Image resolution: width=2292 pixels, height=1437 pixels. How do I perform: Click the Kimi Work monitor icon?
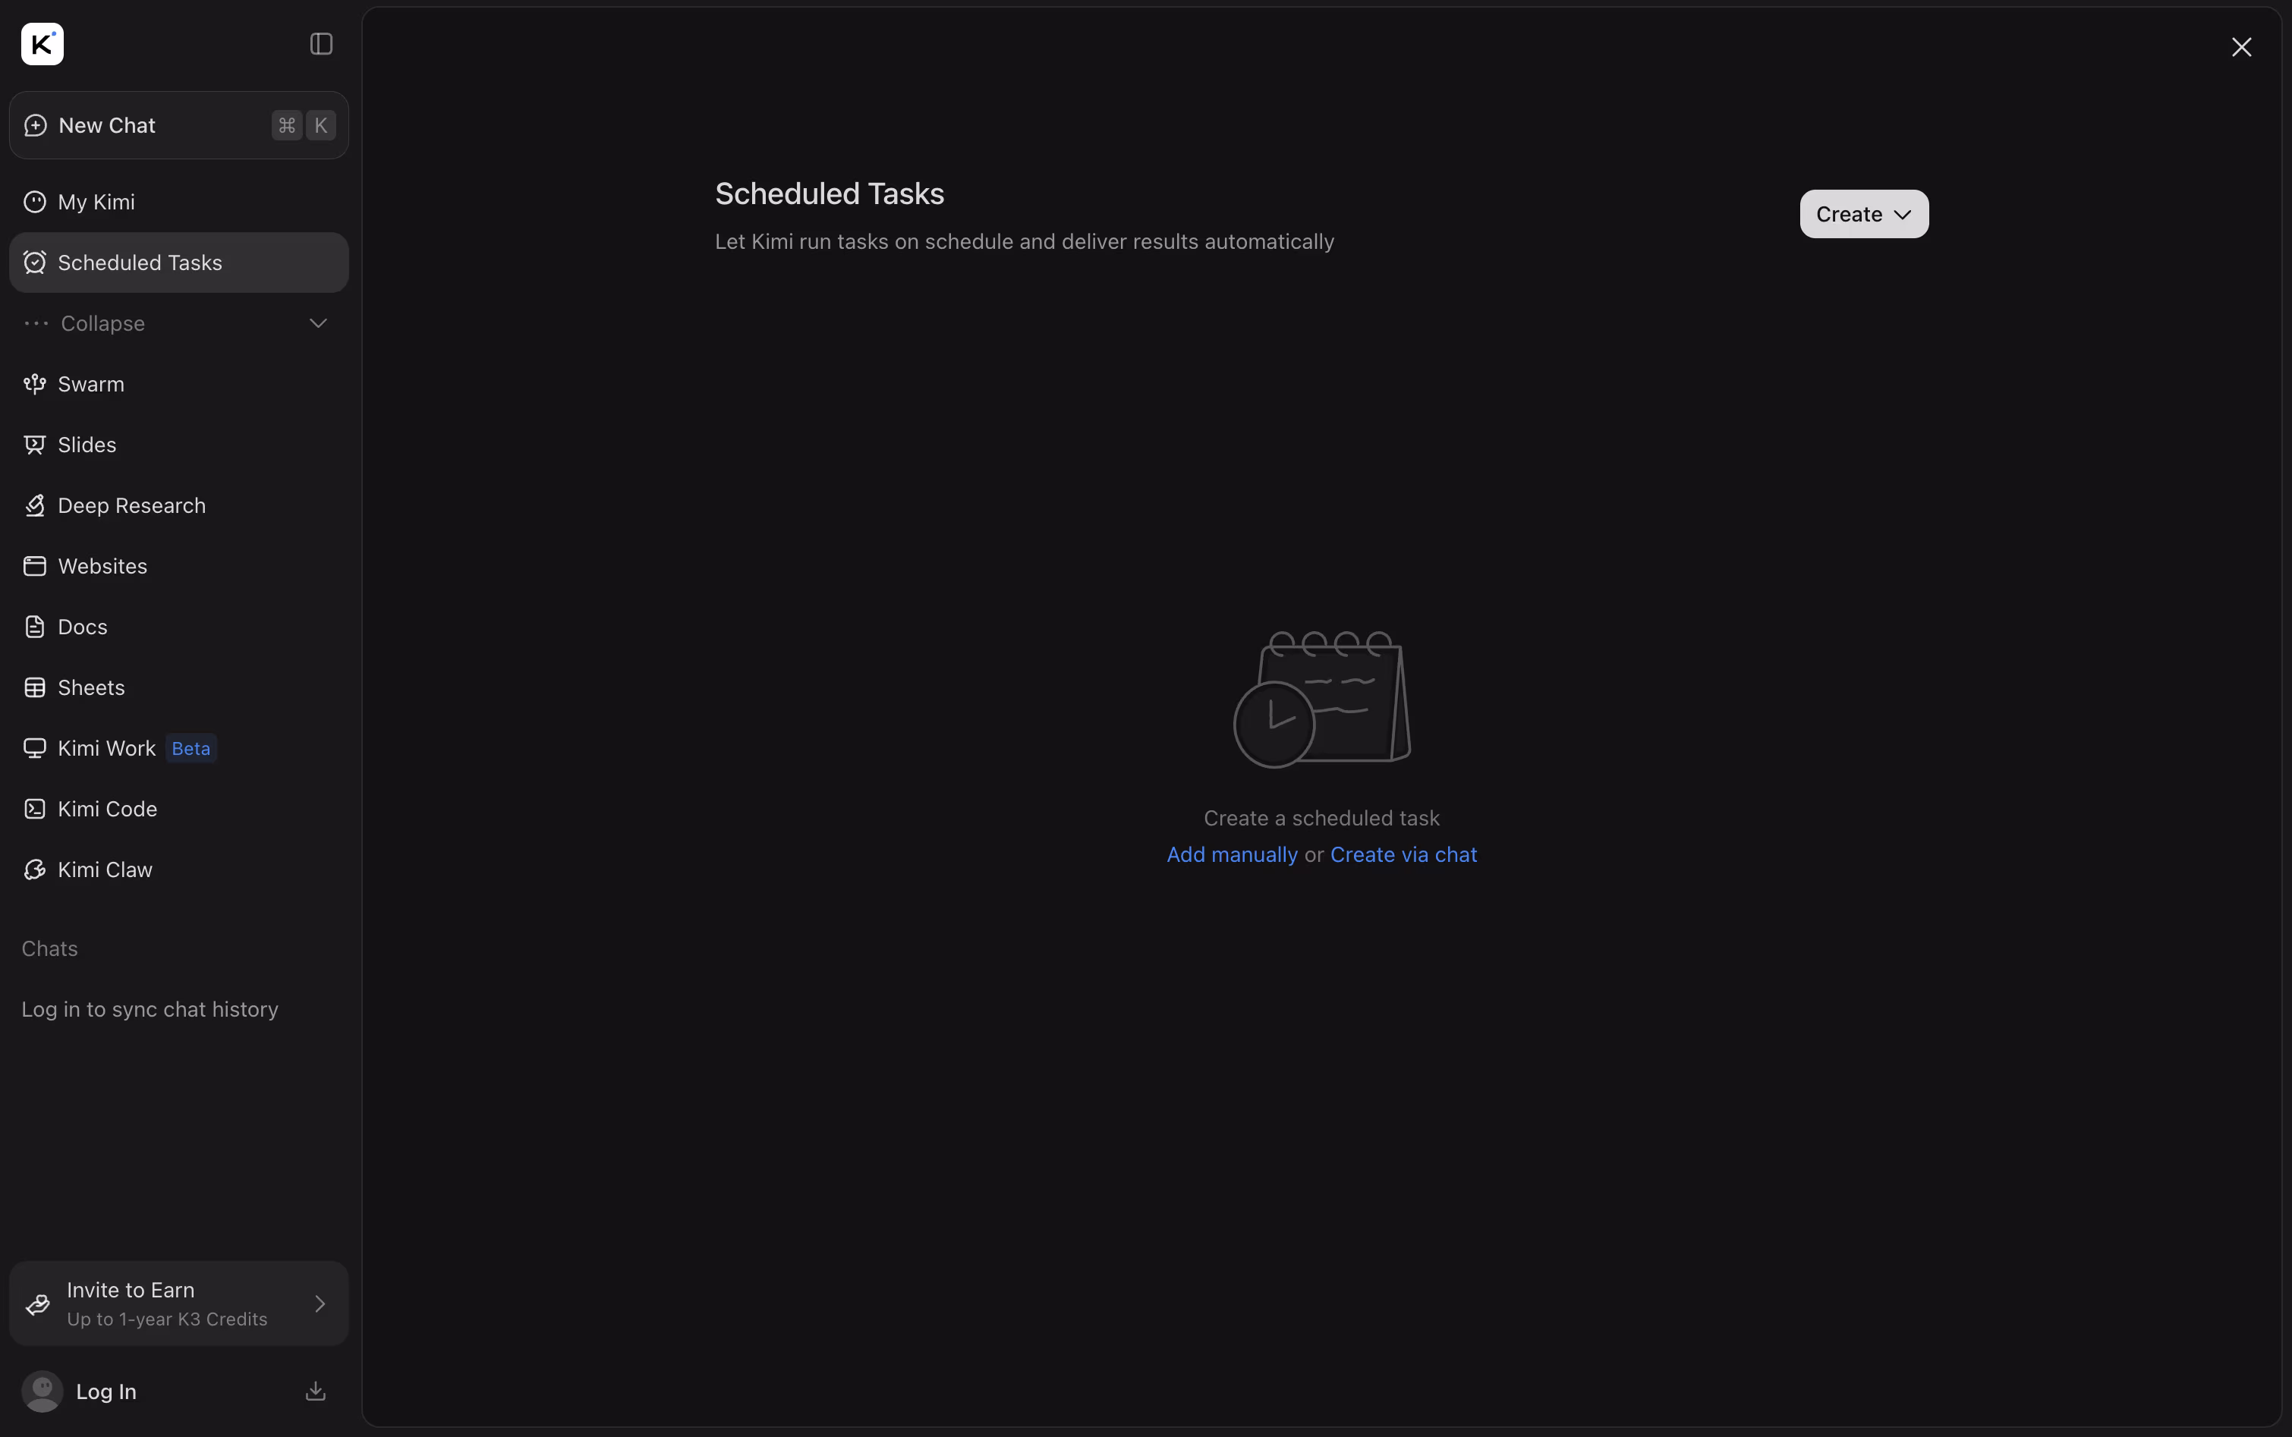[x=35, y=749]
